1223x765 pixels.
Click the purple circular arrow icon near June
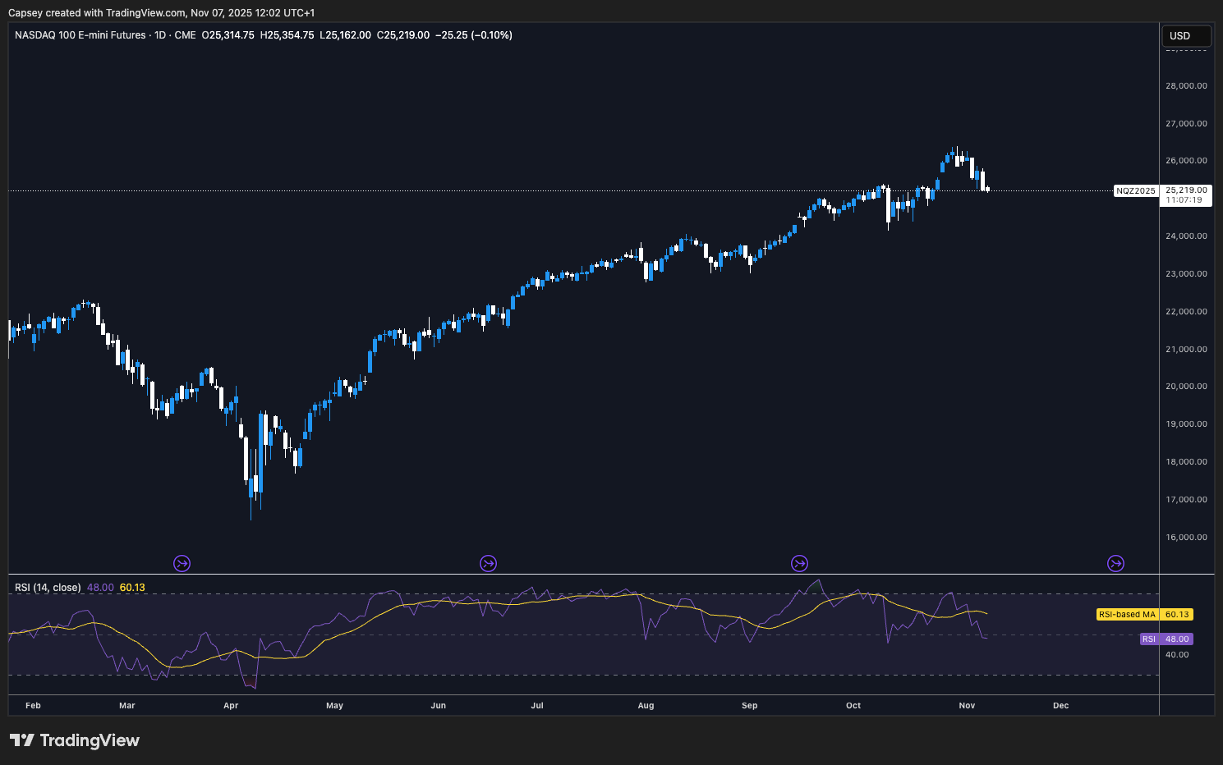(488, 563)
